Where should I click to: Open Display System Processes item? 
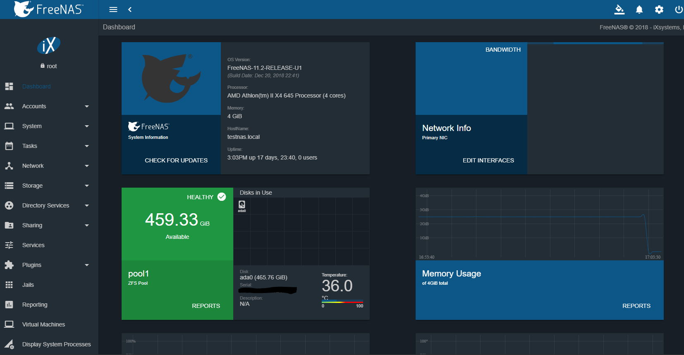(49, 344)
